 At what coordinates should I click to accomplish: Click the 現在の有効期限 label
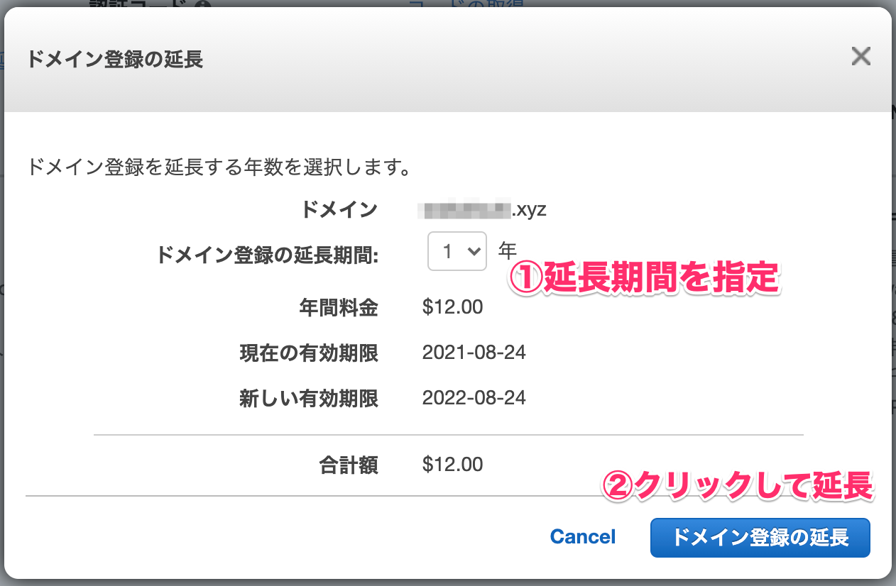click(x=309, y=353)
